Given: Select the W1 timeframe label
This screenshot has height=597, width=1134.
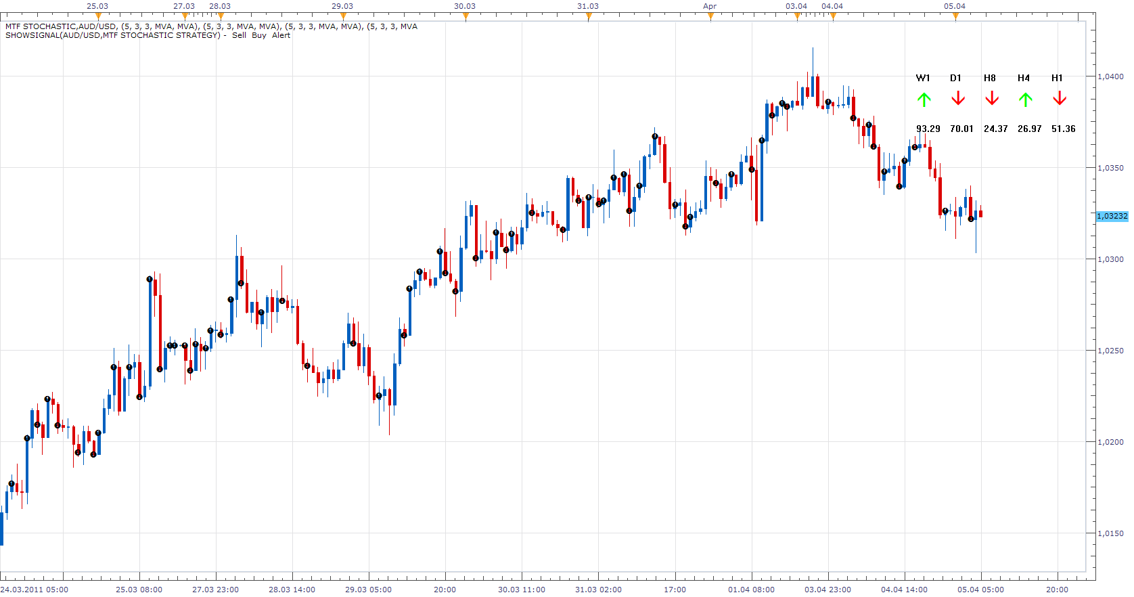Looking at the screenshot, I should [x=923, y=78].
